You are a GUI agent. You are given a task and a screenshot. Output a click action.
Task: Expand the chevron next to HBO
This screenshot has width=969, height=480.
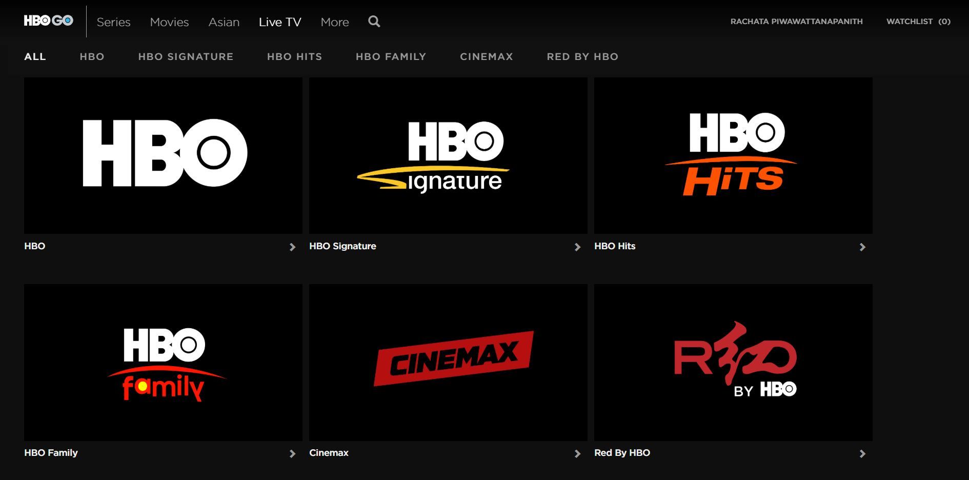coord(293,247)
